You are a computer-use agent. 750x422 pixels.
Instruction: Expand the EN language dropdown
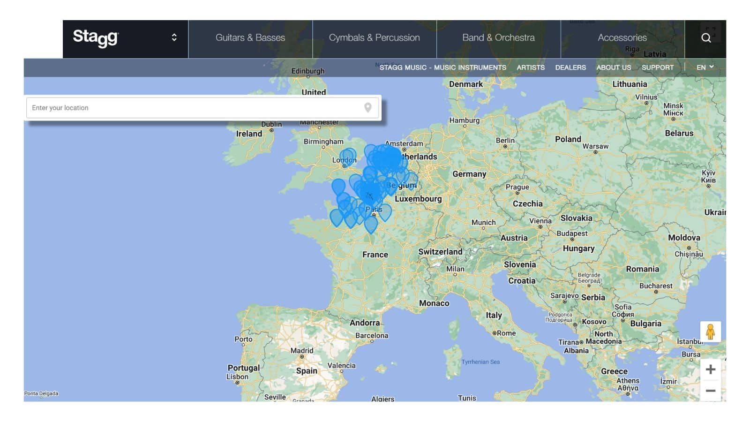click(x=705, y=68)
